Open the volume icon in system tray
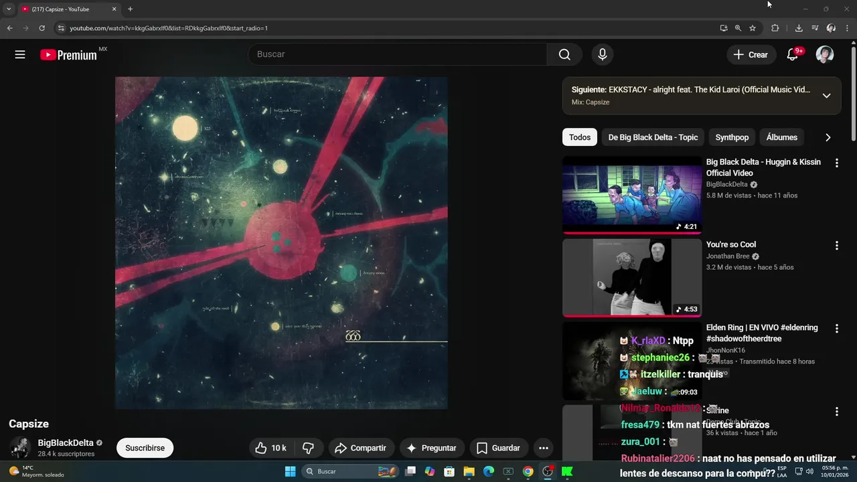The image size is (857, 482). tap(809, 471)
